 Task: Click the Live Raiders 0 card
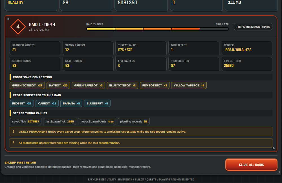tap(141, 64)
